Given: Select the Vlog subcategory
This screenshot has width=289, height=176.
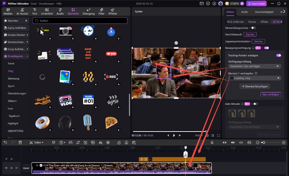Looking at the screenshot, I should [x=10, y=71].
